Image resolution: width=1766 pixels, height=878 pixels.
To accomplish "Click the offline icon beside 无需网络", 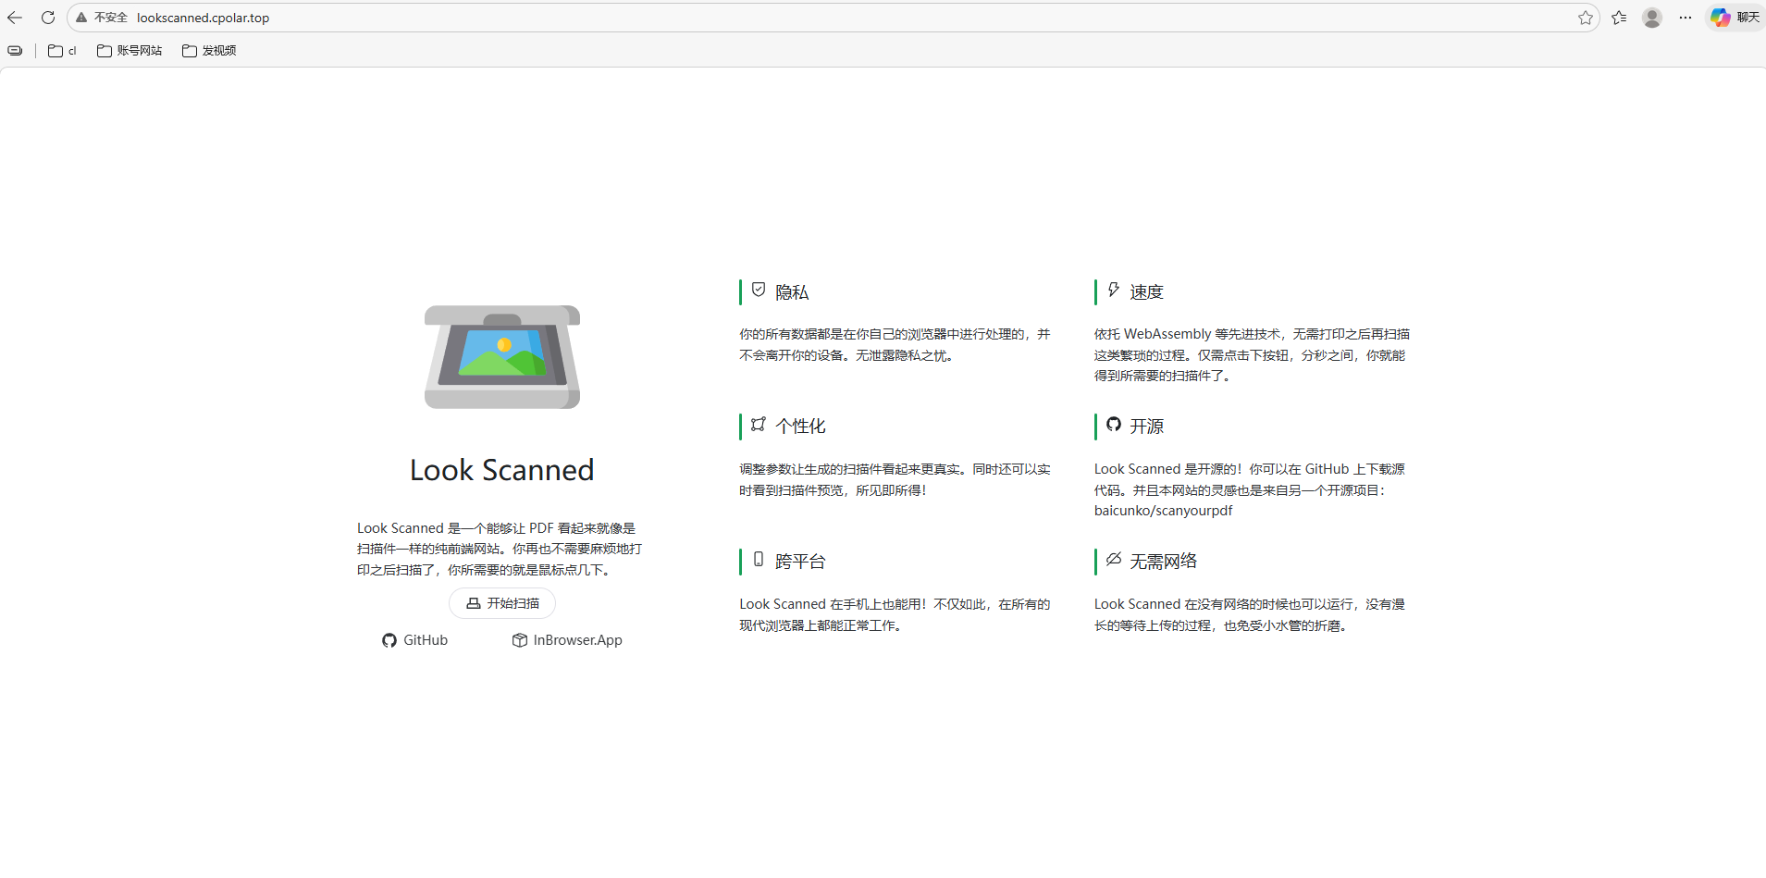I will coord(1114,560).
